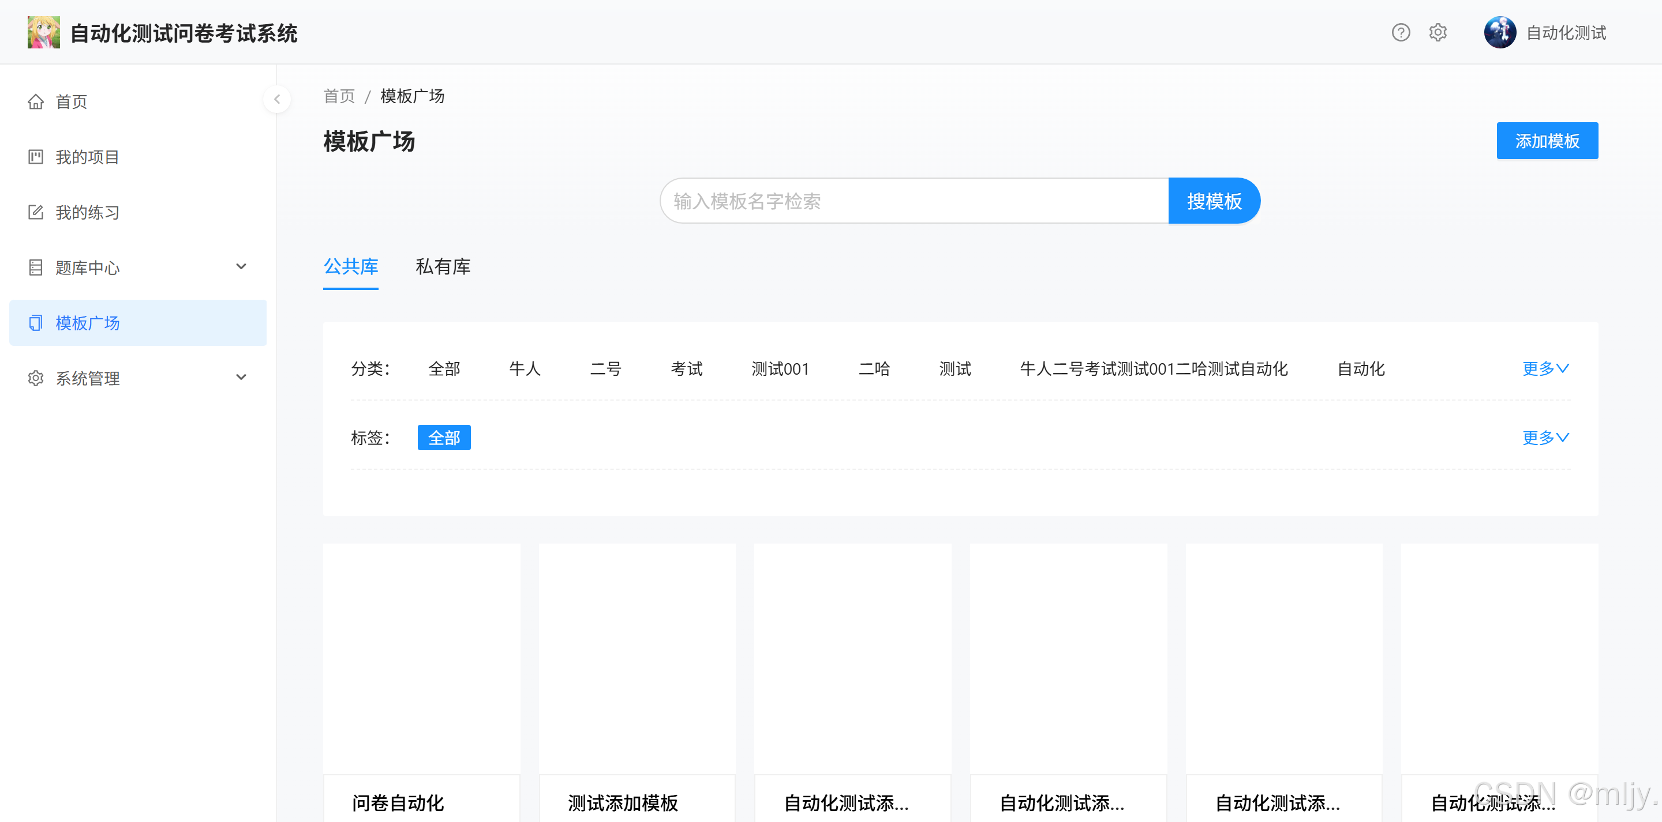Image resolution: width=1662 pixels, height=822 pixels.
Task: Switch to the 私有库 tab
Action: (x=443, y=267)
